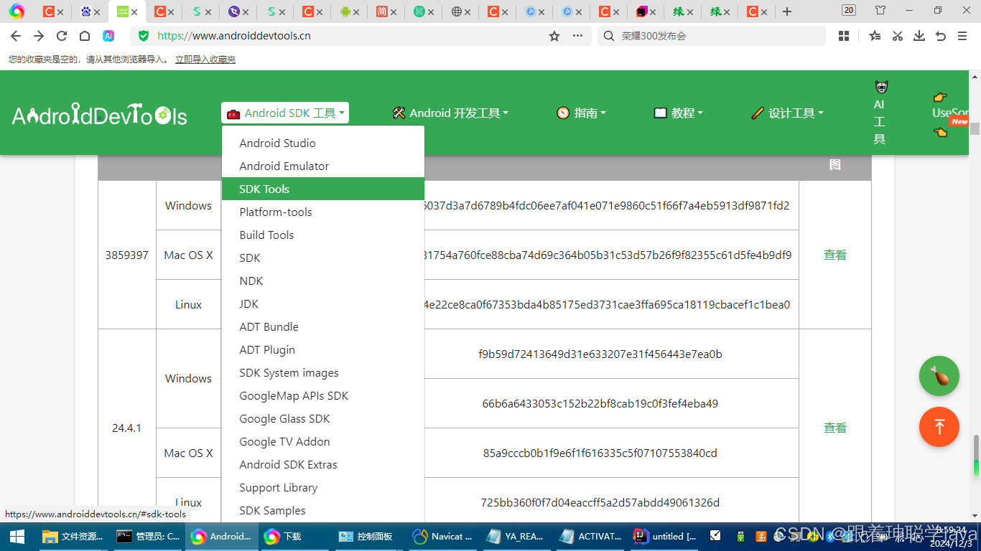Click the 360 browser logo icon
The width and height of the screenshot is (981, 551).
pyautogui.click(x=17, y=11)
